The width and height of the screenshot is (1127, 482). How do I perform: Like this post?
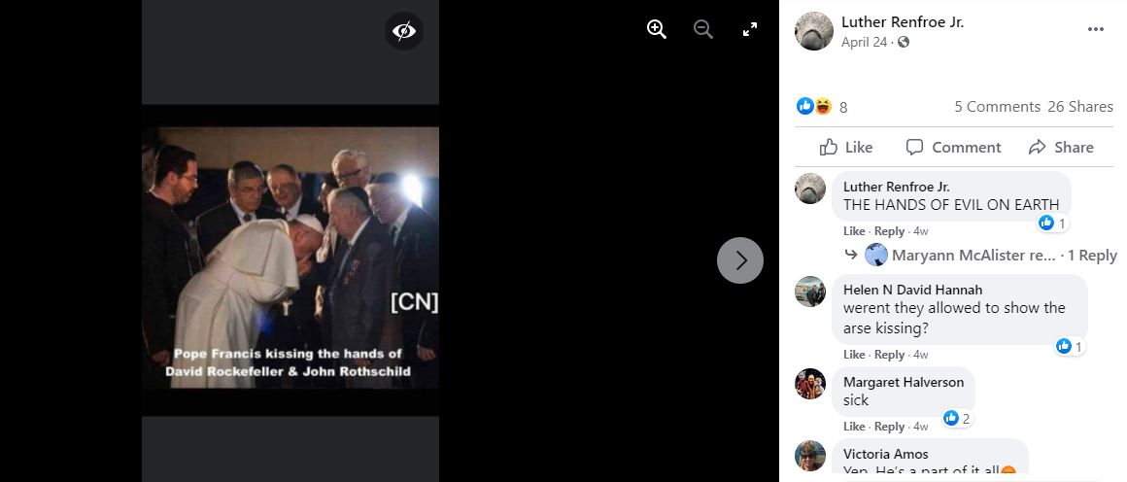tap(846, 147)
